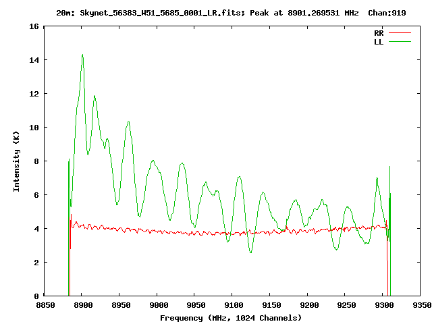Screen dimensions: 432x324
Task: Select the 'Frequency (MHz, 1024 Channels)' axis label
Action: [x=231, y=317]
